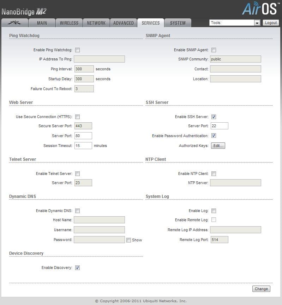The width and height of the screenshot is (282, 305).
Task: Focus the SSH Server Port field
Action: point(220,126)
